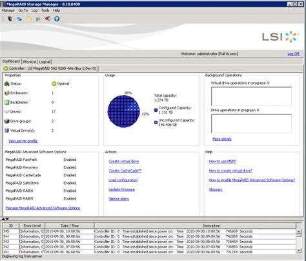Open the Help menu

point(56,10)
